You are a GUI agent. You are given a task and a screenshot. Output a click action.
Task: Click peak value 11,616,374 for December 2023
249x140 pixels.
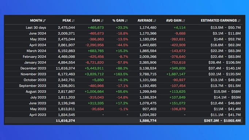(x=65, y=68)
